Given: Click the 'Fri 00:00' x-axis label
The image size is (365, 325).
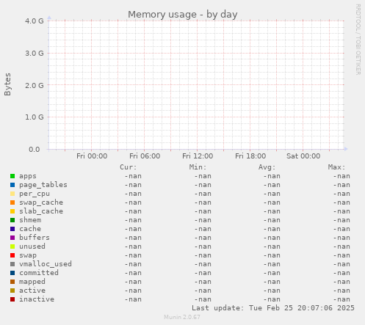Looking at the screenshot, I should tap(92, 156).
